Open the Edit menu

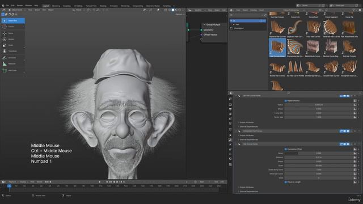[12, 6]
